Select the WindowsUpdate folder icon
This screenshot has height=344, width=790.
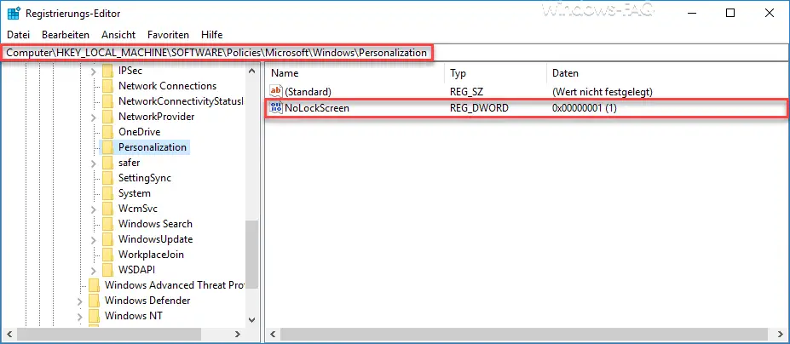tap(107, 239)
